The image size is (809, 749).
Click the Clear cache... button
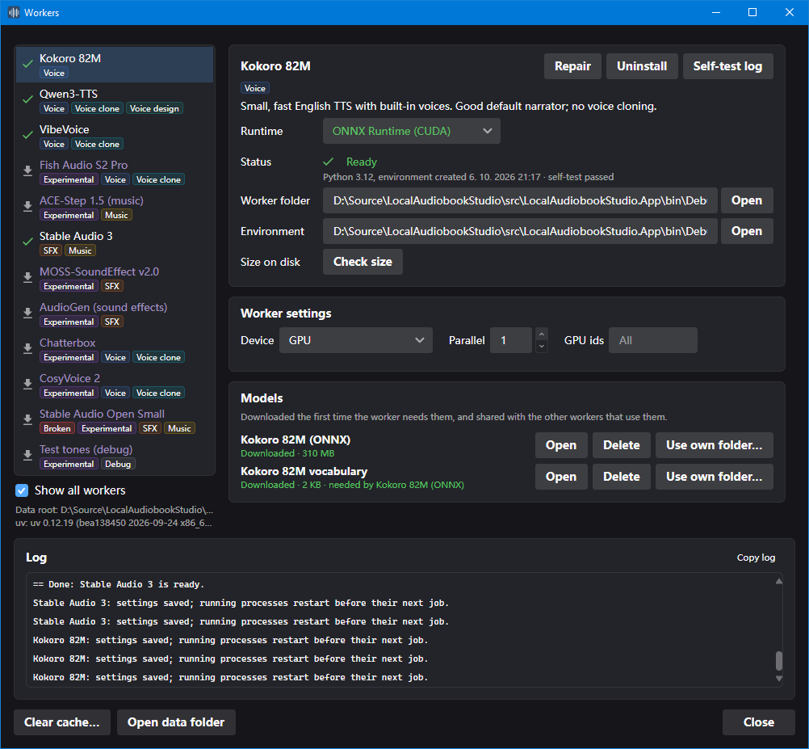click(x=62, y=722)
